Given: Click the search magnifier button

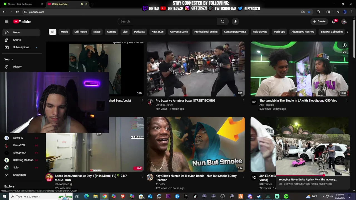Looking at the screenshot, I should (223, 21).
